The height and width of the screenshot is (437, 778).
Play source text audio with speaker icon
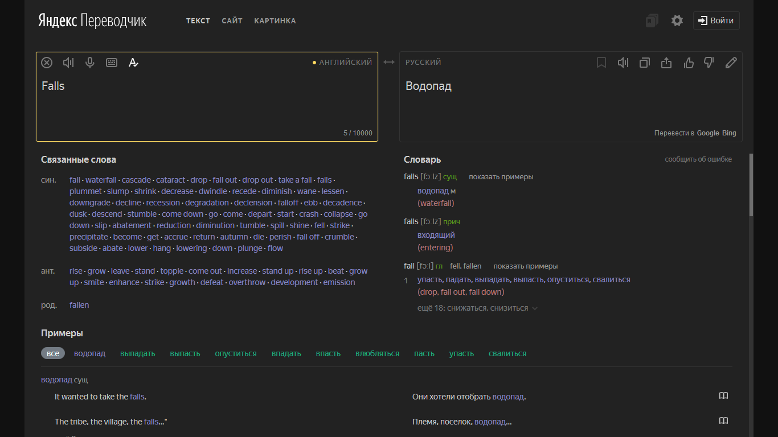(x=68, y=63)
